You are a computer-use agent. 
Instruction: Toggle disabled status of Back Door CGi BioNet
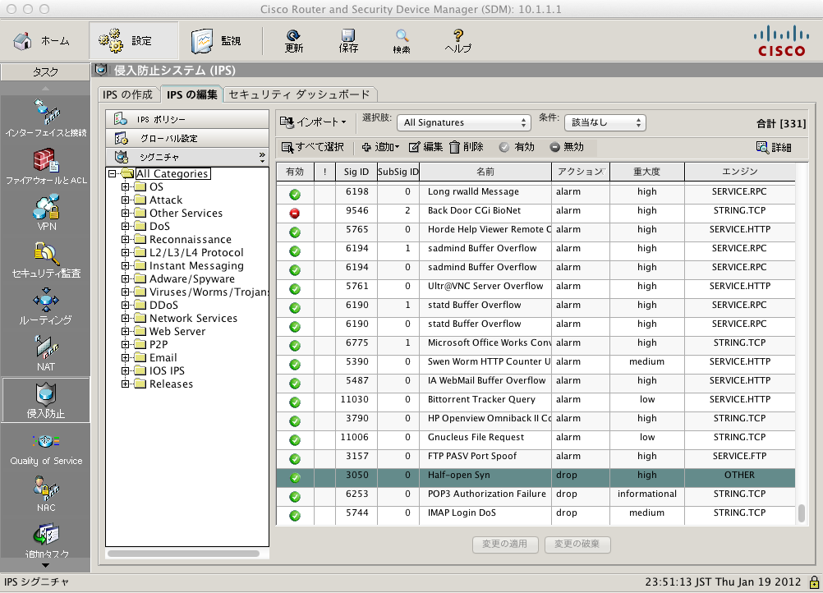click(x=295, y=214)
